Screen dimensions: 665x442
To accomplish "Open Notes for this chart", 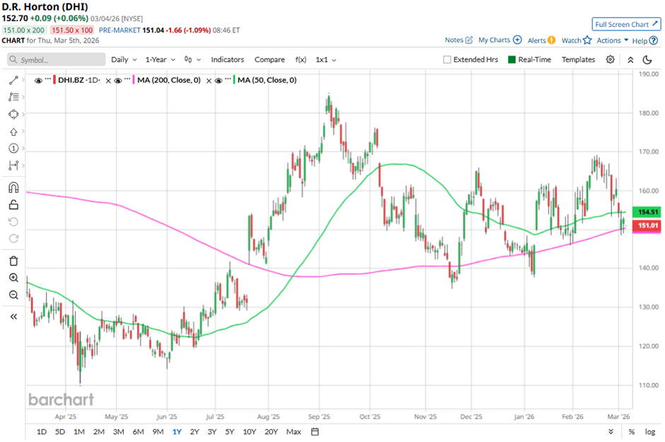I will tap(458, 40).
